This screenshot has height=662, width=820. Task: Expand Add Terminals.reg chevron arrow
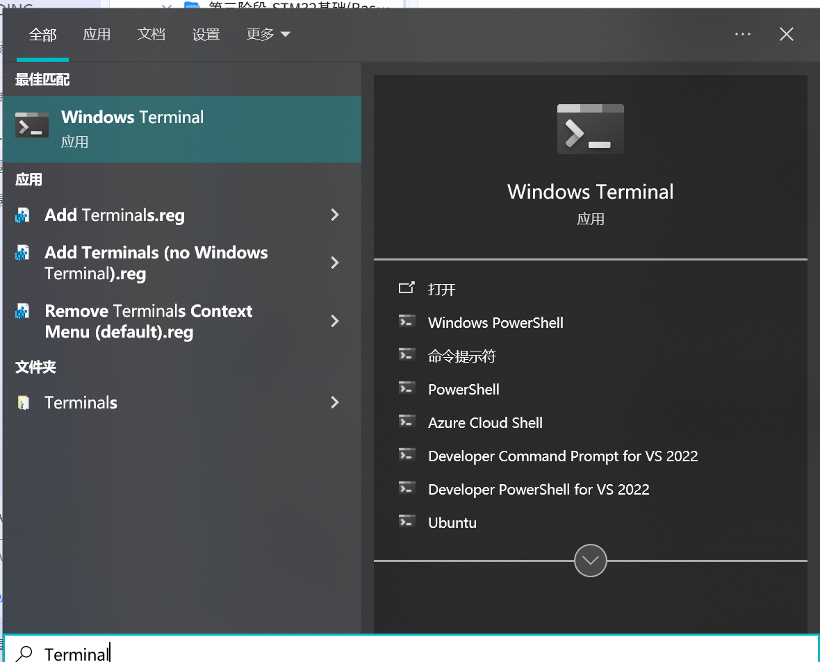click(335, 215)
